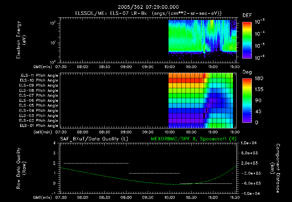Click the SAF_BXuT/Data Quality (L) label
This screenshot has height=202, width=292.
click(x=94, y=139)
